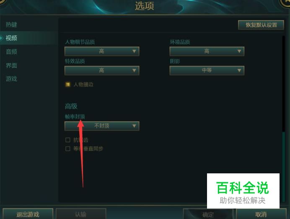
Task: Open the 界面 settings tab
Action: click(x=11, y=65)
